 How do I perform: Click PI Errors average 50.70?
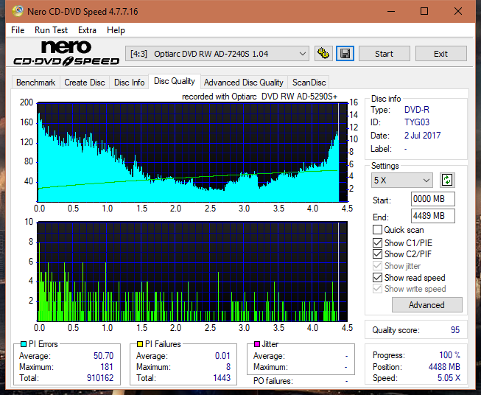(x=103, y=356)
